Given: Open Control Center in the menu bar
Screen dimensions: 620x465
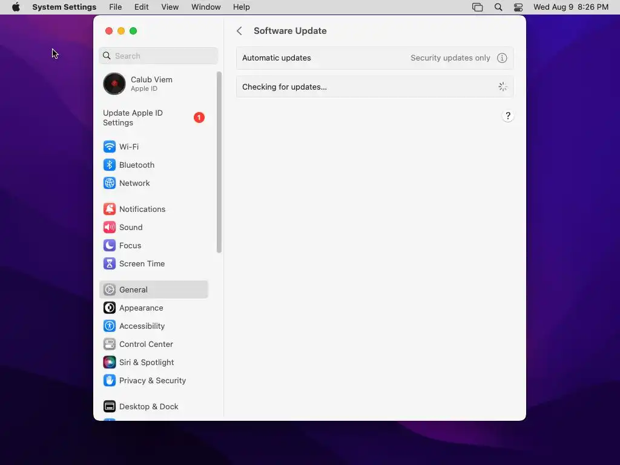Looking at the screenshot, I should click(518, 7).
